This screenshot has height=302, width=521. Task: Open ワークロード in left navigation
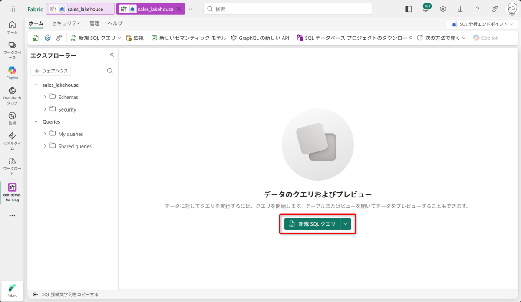tap(12, 166)
